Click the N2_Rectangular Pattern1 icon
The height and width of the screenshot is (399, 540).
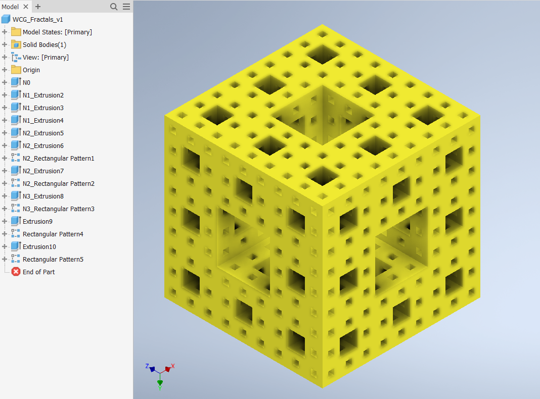[x=16, y=158]
